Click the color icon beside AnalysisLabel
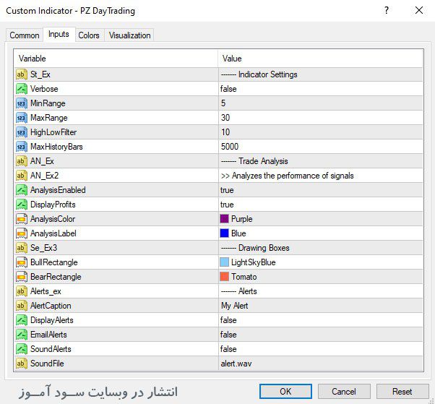This screenshot has width=435, height=404. pyautogui.click(x=22, y=233)
